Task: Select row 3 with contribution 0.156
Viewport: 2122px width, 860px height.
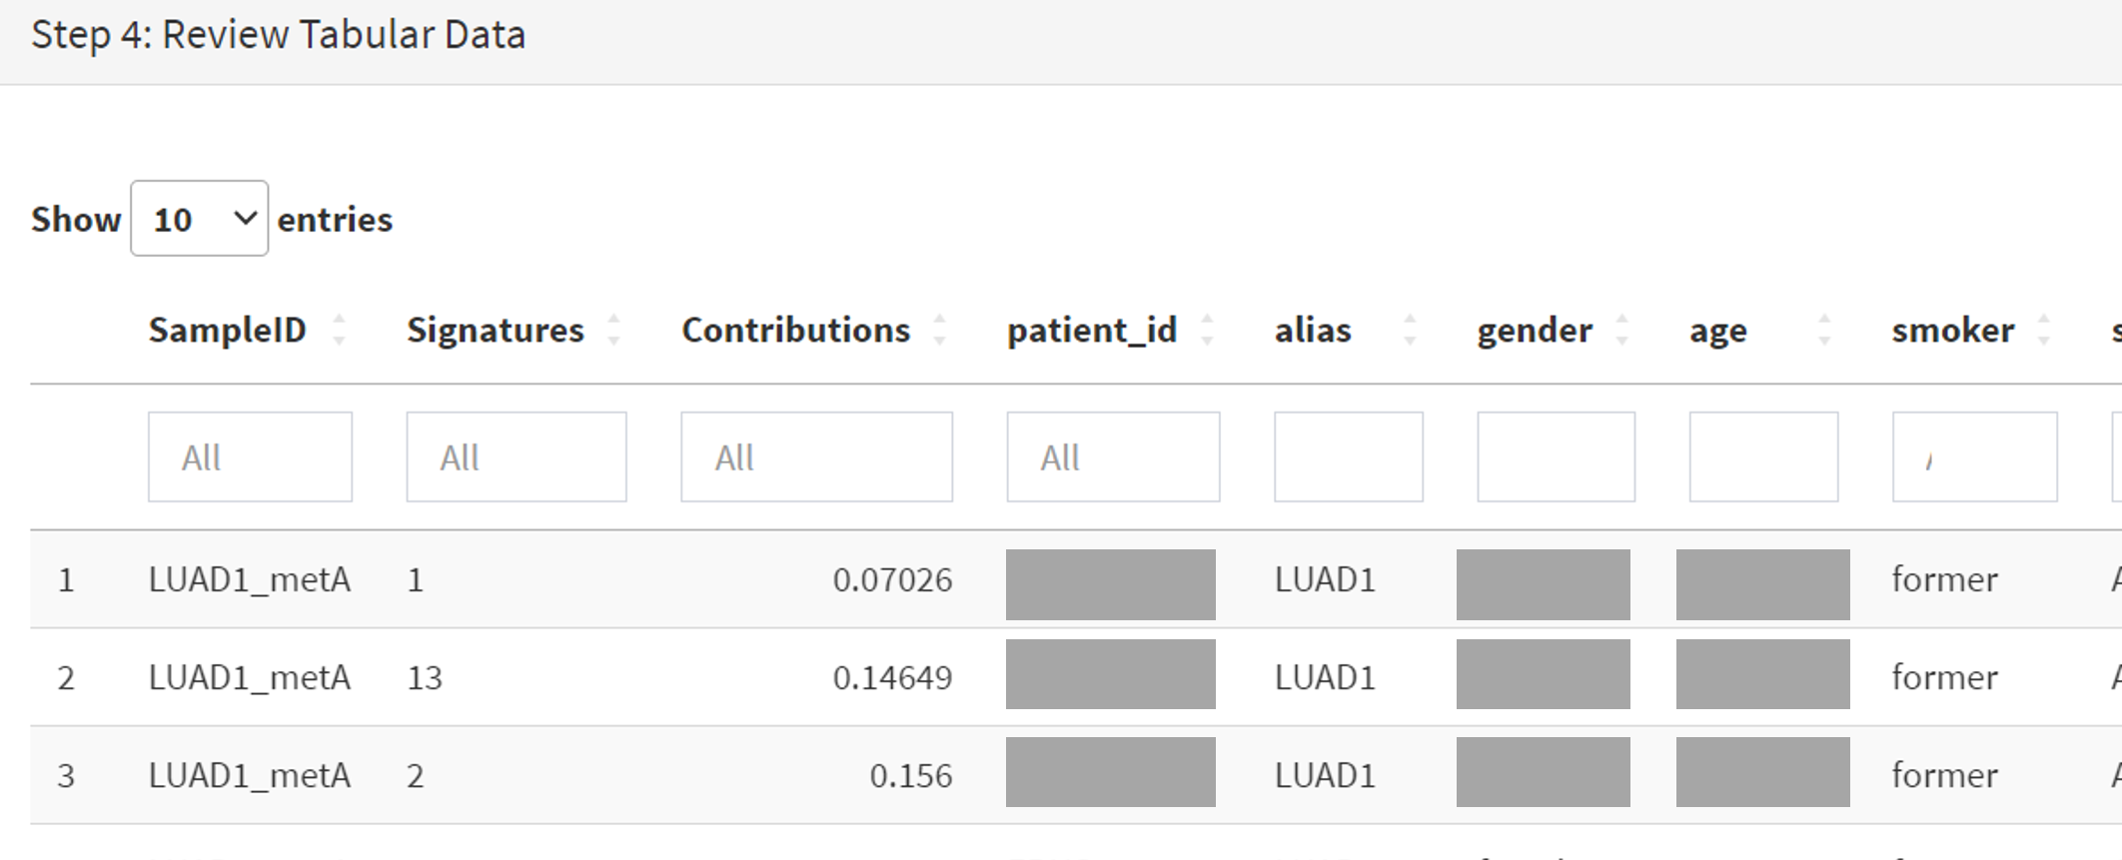Action: 1076,775
